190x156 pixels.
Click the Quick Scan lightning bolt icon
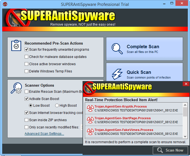tap(117, 74)
